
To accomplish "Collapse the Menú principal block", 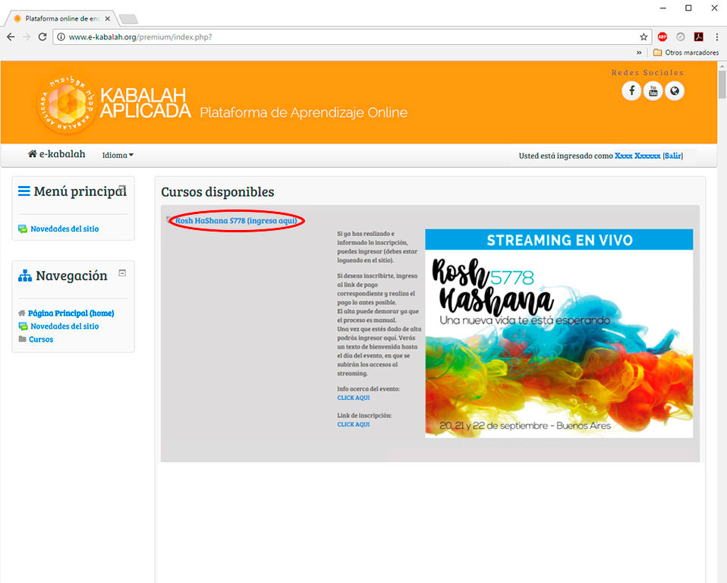I will [122, 189].
